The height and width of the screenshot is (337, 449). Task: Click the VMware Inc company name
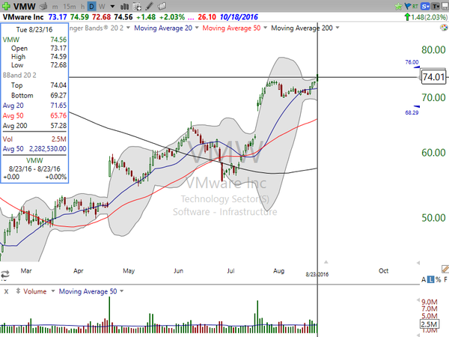23,17
